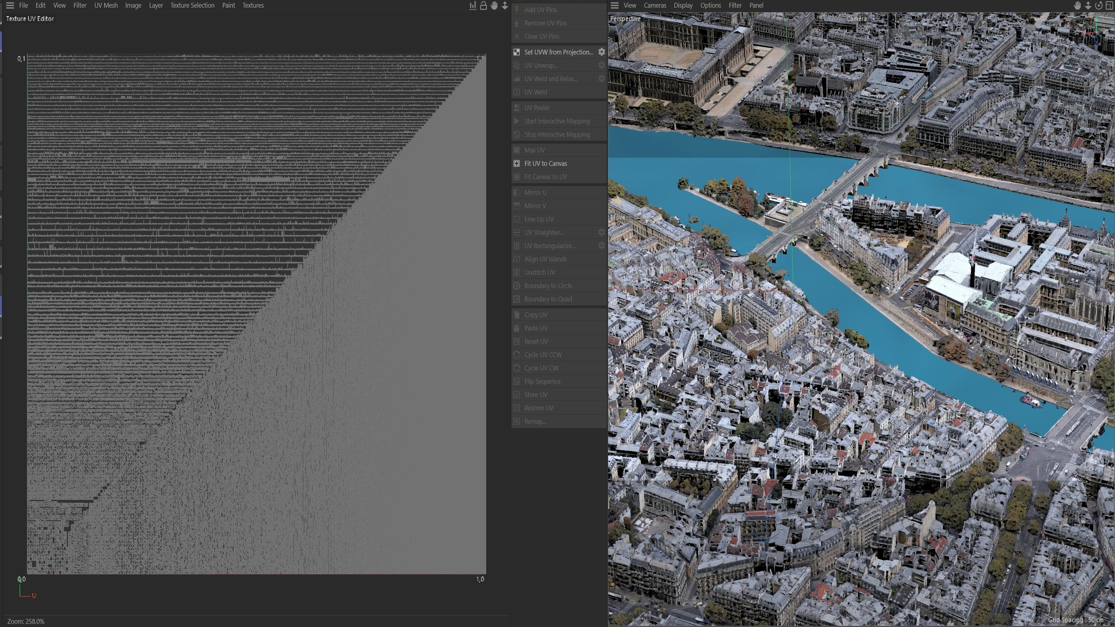Toggle the lock icon in UV Editor header

483,5
